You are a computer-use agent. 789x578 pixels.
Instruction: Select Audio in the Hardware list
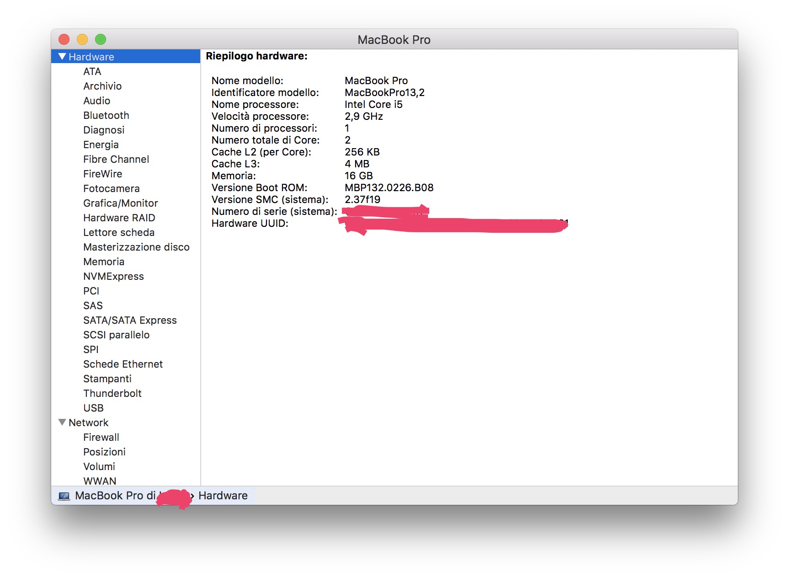(x=97, y=101)
